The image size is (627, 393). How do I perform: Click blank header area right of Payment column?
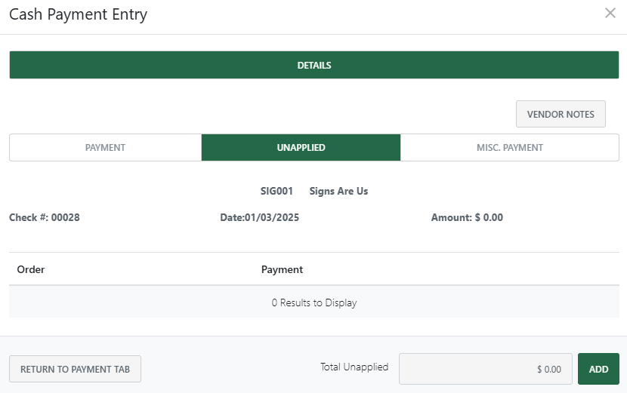pyautogui.click(x=468, y=269)
